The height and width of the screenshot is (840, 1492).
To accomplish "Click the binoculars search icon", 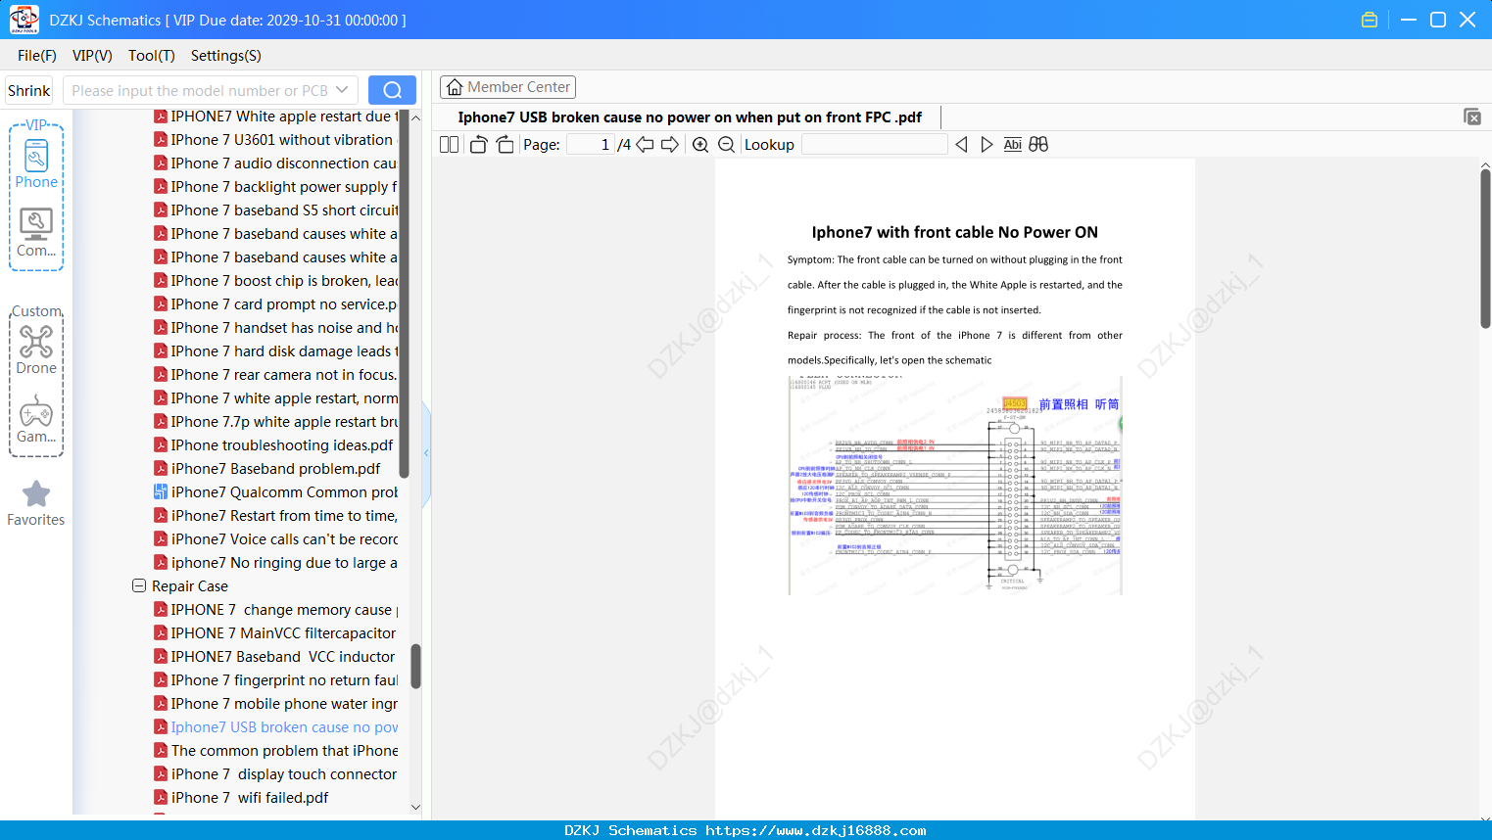I will [1038, 145].
